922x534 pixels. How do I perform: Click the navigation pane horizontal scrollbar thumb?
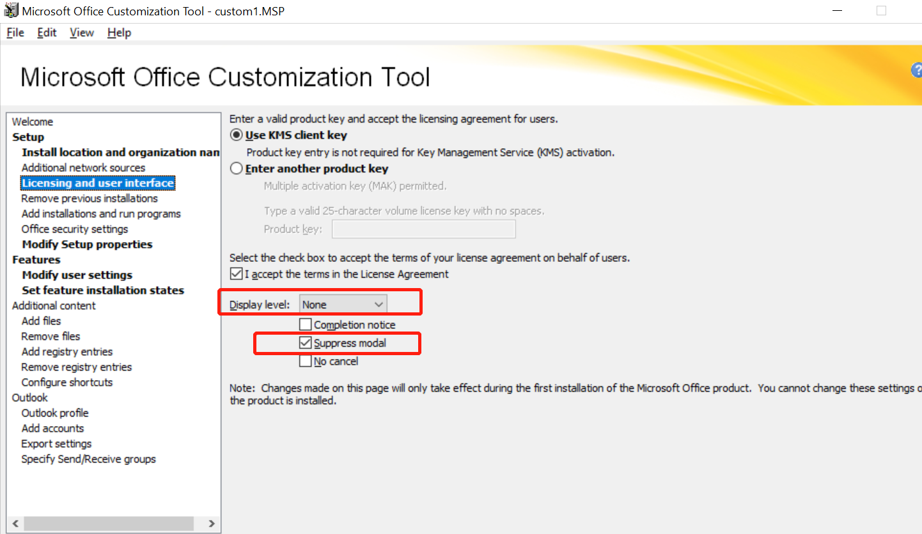pyautogui.click(x=108, y=524)
